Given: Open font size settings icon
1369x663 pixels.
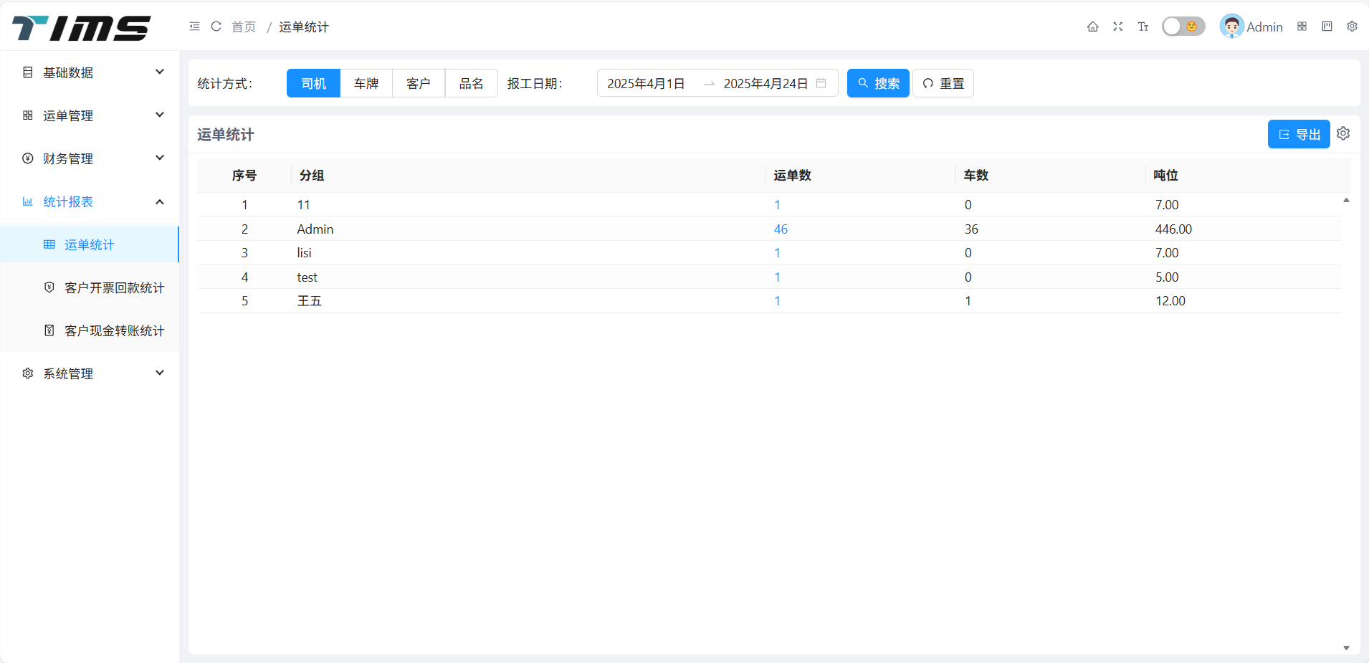Looking at the screenshot, I should coord(1143,27).
